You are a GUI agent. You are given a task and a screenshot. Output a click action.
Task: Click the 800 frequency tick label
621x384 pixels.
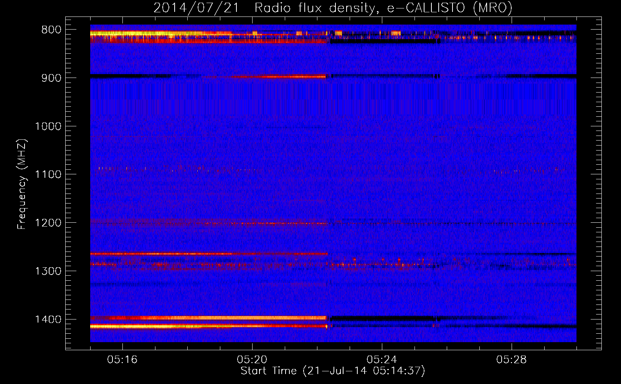click(x=51, y=30)
